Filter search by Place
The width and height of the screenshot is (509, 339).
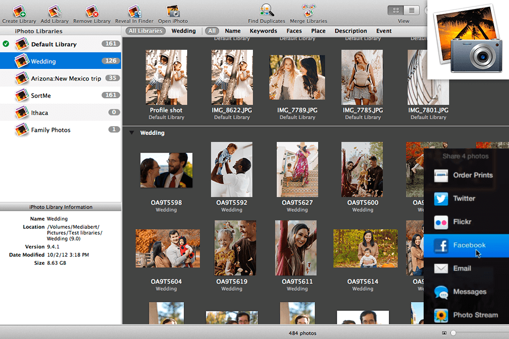(318, 31)
